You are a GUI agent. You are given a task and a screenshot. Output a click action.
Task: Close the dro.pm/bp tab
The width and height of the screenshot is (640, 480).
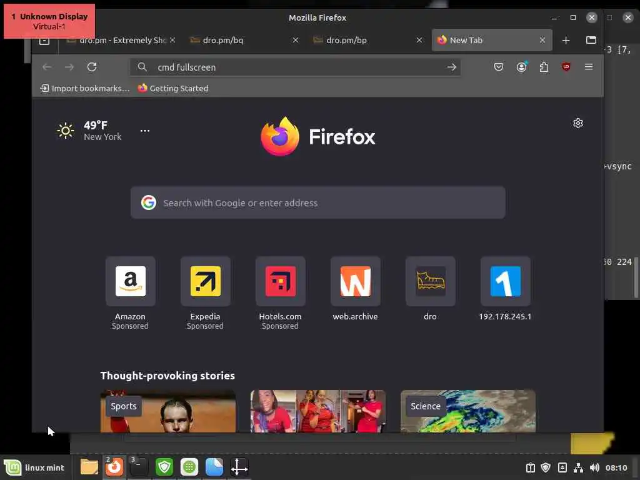[419, 40]
